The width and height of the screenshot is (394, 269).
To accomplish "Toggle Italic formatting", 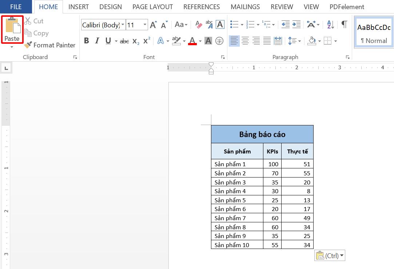I will point(97,41).
